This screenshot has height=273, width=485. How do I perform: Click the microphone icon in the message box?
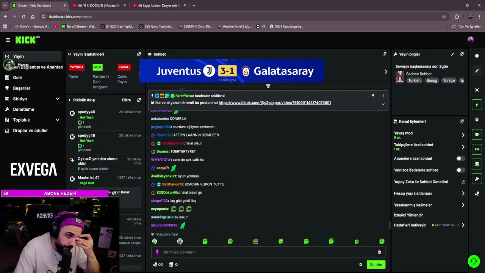click(157, 252)
